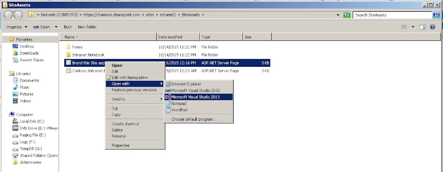Sort by the Size column header

point(257,37)
